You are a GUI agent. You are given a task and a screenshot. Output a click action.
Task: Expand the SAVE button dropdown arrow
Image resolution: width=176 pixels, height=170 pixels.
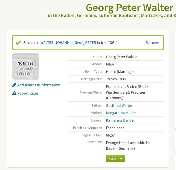pyautogui.click(x=121, y=159)
